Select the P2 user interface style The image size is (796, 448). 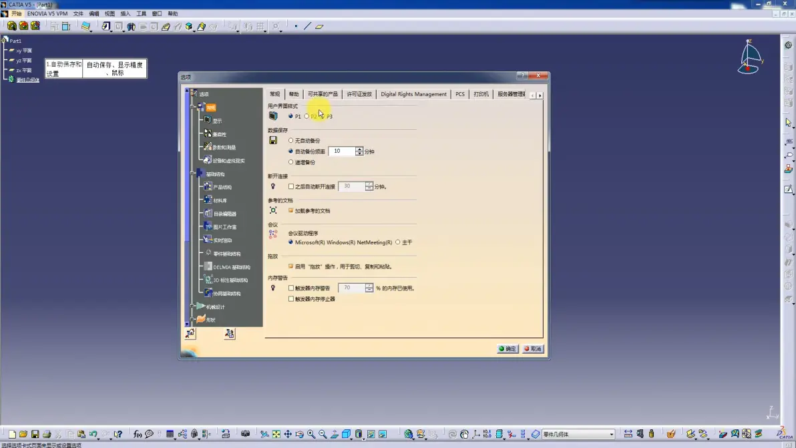pos(307,116)
